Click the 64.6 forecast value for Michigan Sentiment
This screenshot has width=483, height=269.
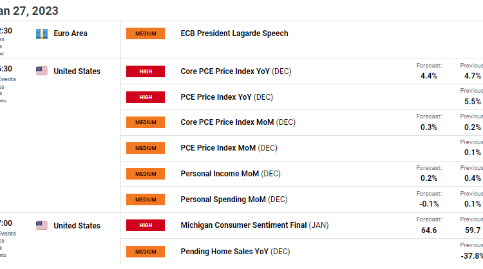tap(429, 230)
